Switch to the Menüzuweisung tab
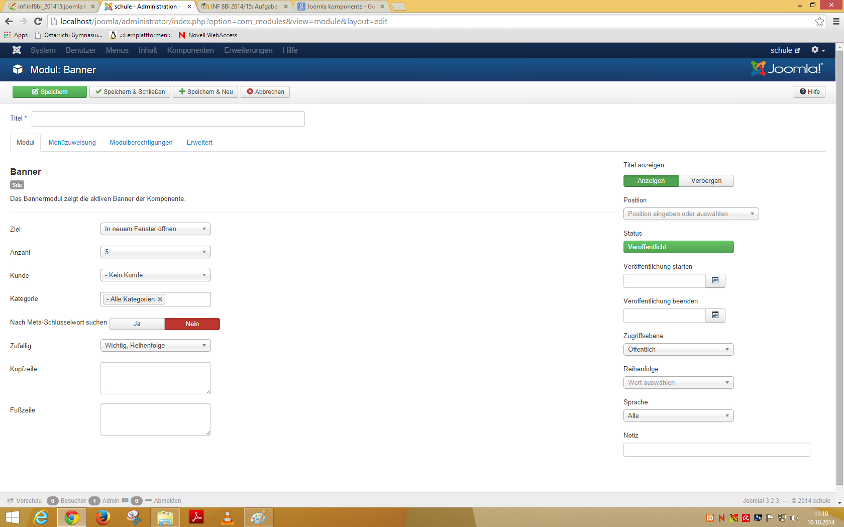844x527 pixels. pos(72,143)
